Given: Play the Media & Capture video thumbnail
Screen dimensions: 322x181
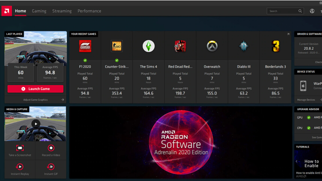Looking at the screenshot, I should coord(36,124).
